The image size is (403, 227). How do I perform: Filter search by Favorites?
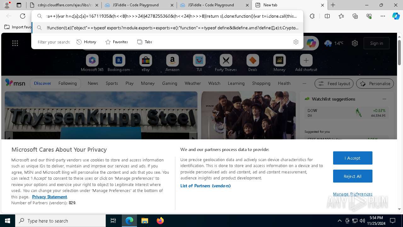pos(116,42)
